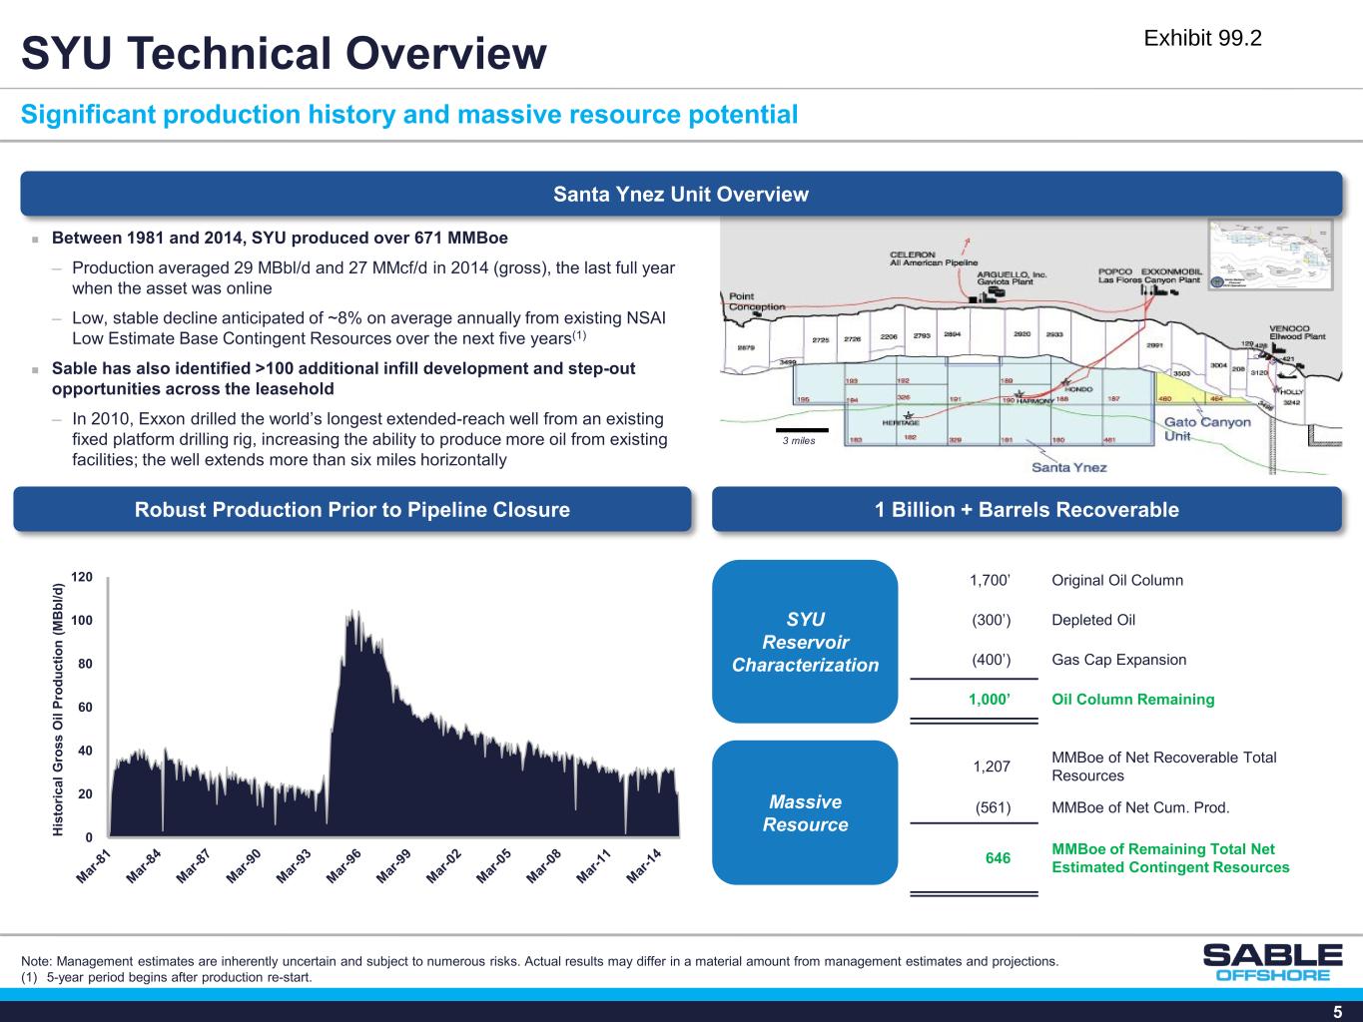
Task: Select the Mar-84 x-axis label
Action: pos(143,864)
